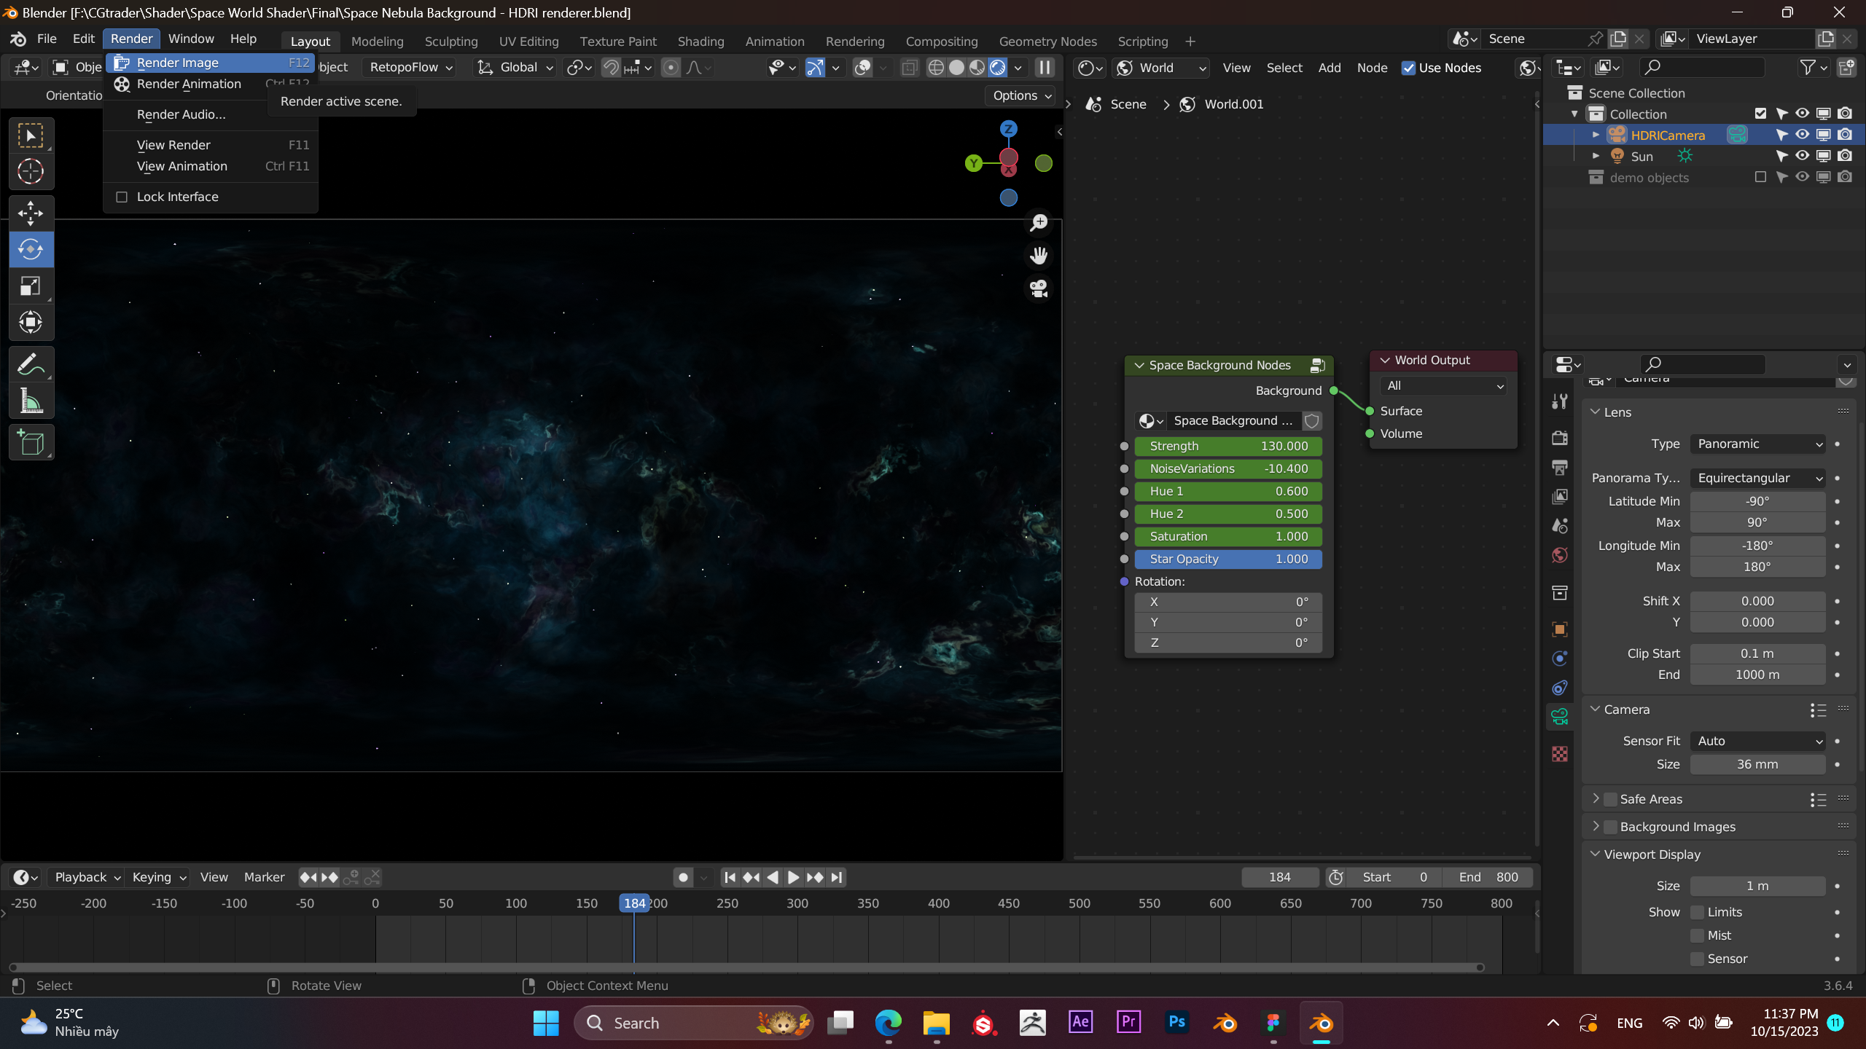This screenshot has width=1866, height=1049.
Task: Open the World shading mode dropdown
Action: click(x=1162, y=68)
